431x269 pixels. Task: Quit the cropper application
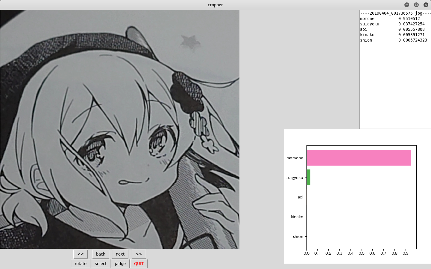tap(139, 264)
